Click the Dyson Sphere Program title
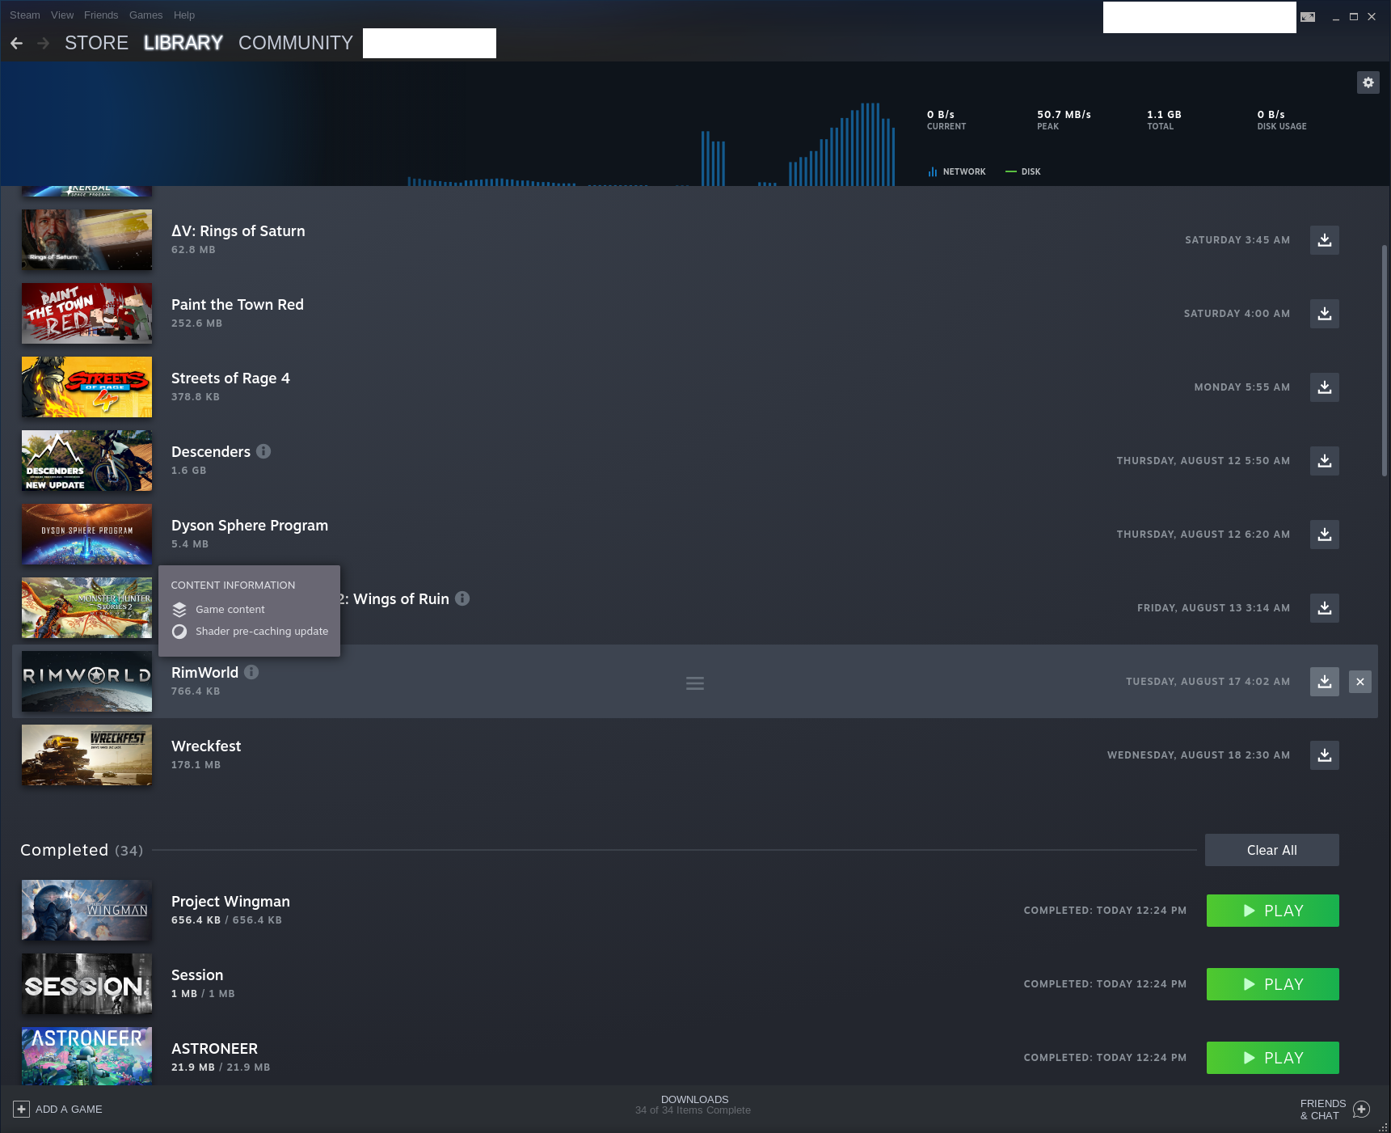The image size is (1391, 1133). click(x=250, y=526)
